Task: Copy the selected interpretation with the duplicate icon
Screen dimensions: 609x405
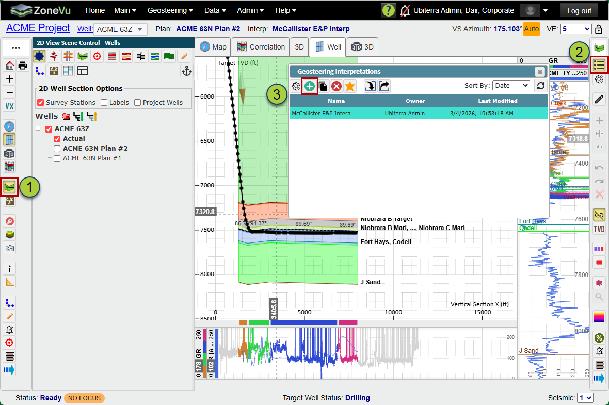Action: pyautogui.click(x=323, y=86)
